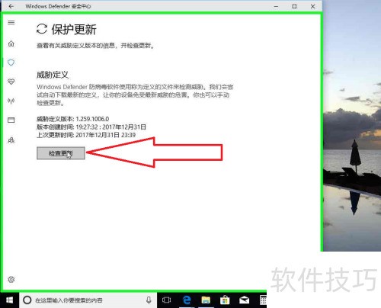Open the Windows Start button
The height and width of the screenshot is (308, 381).
click(9, 300)
